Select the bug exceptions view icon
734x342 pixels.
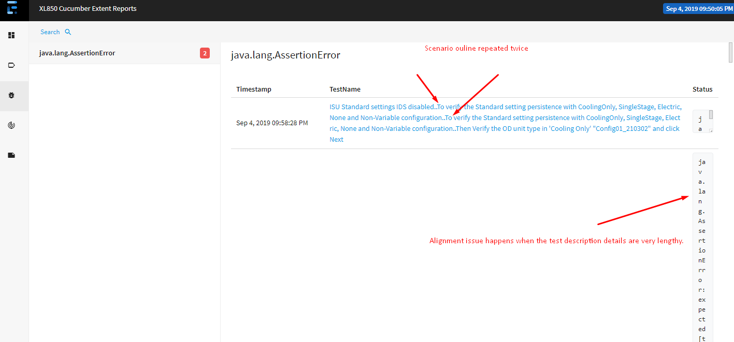click(x=11, y=95)
